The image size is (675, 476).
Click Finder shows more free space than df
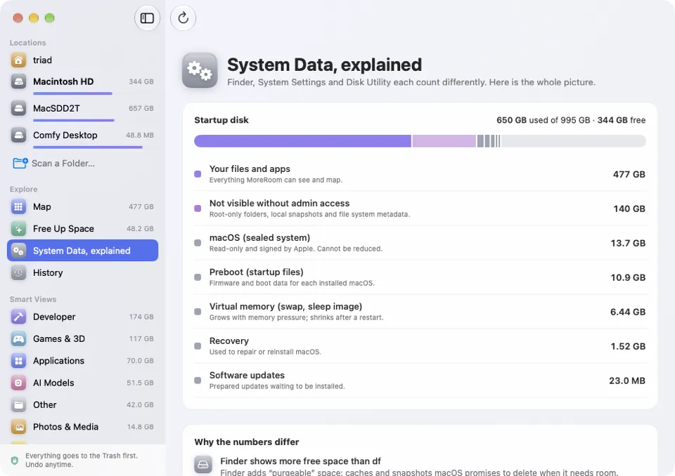[x=300, y=461]
